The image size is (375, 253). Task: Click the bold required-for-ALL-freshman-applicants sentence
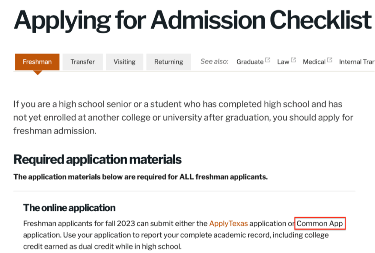coord(140,177)
